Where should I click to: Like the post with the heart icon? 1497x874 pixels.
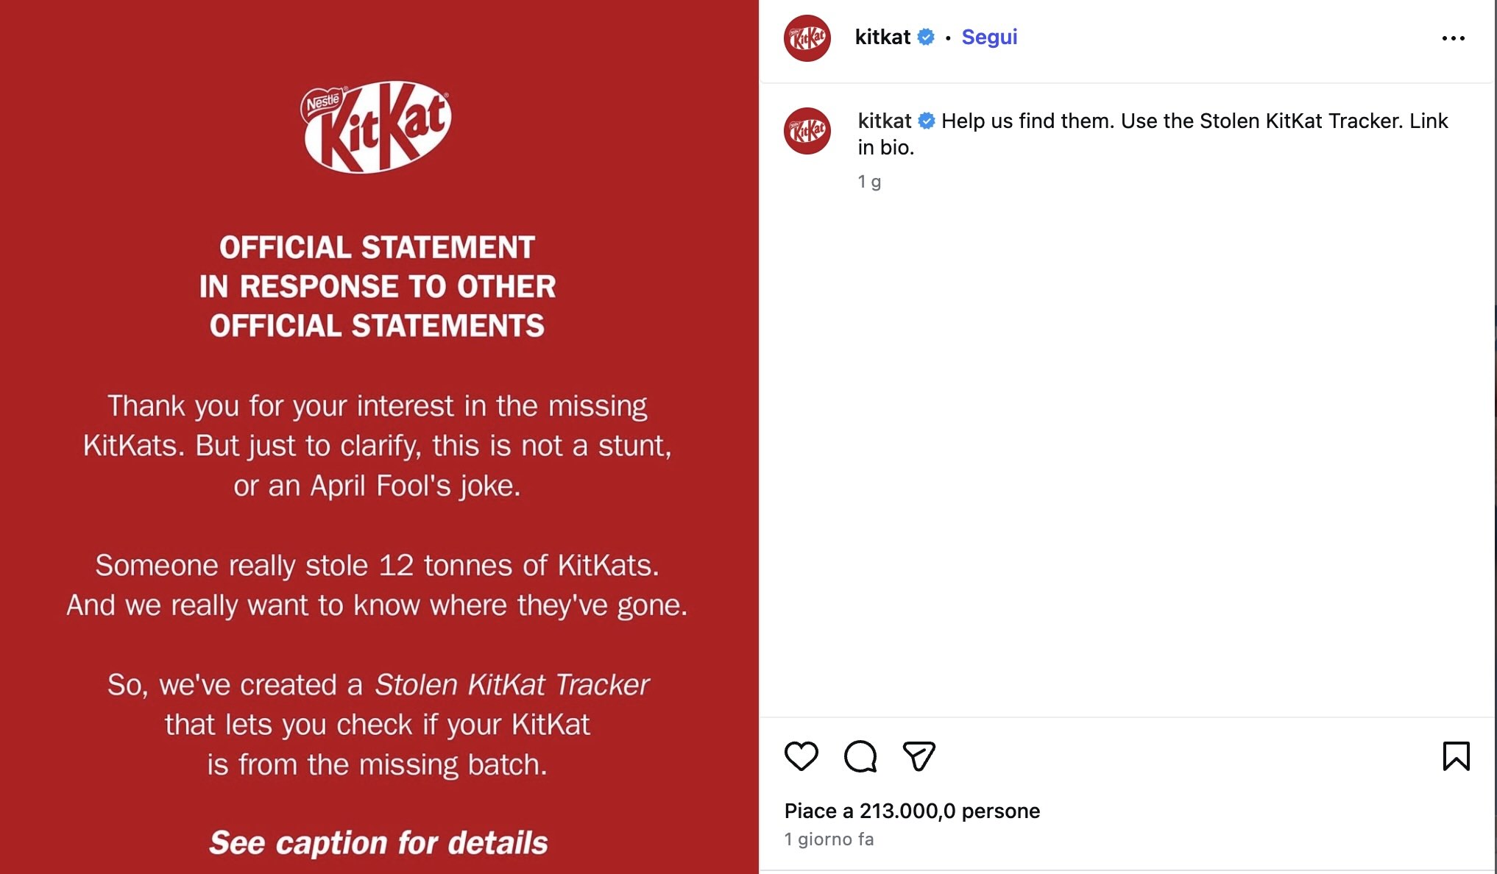pyautogui.click(x=801, y=756)
